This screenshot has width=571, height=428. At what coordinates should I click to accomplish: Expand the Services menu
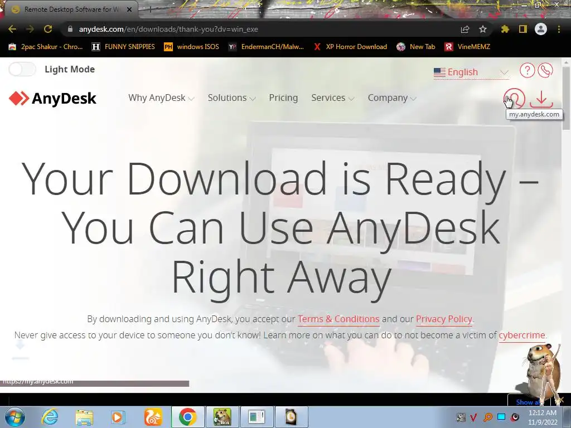tap(332, 98)
